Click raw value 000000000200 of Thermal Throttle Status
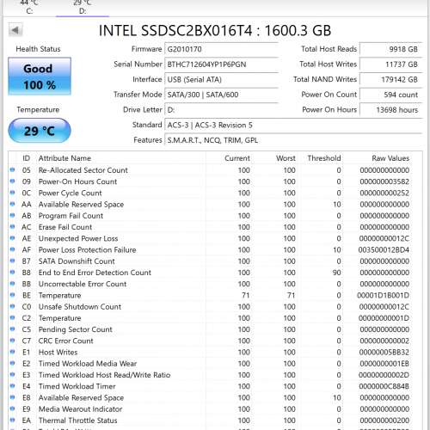This screenshot has height=430, width=430. coord(384,421)
